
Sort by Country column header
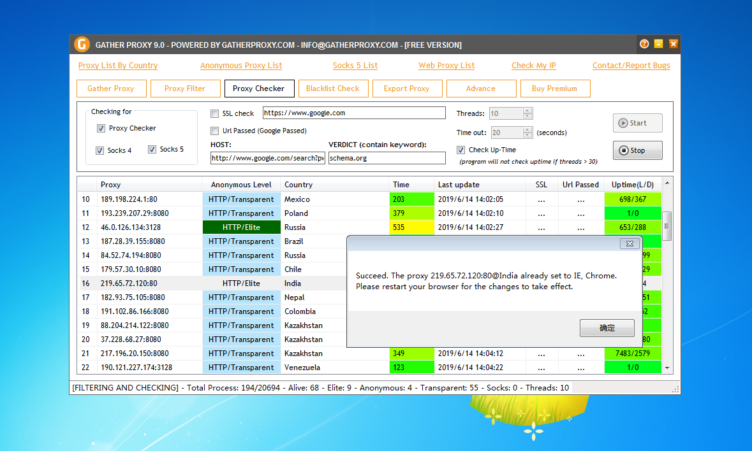pos(335,185)
